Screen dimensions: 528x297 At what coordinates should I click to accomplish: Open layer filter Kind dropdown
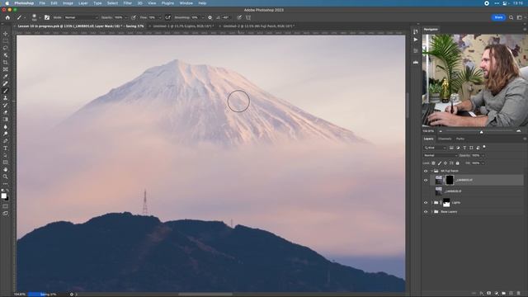click(x=435, y=148)
